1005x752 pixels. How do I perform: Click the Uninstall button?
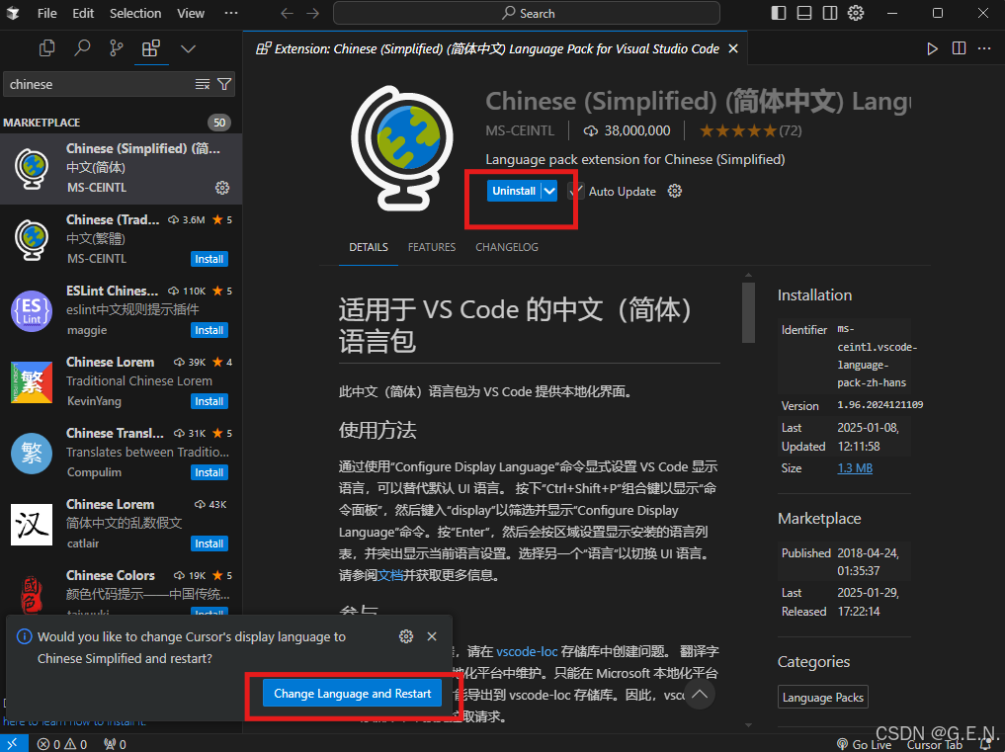point(514,191)
